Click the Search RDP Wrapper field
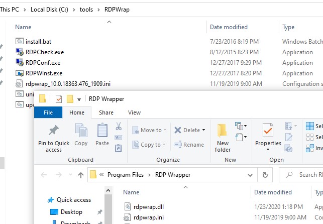 301,175
